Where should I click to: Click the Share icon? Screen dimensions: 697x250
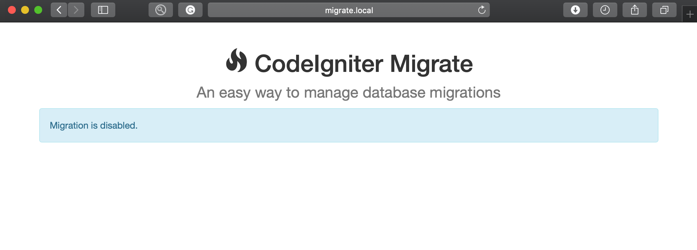(x=634, y=10)
